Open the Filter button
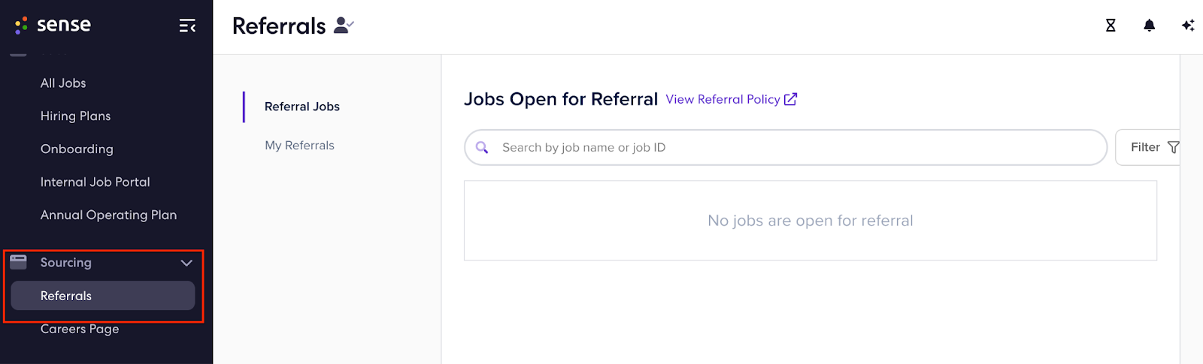The image size is (1203, 364). pos(1147,147)
